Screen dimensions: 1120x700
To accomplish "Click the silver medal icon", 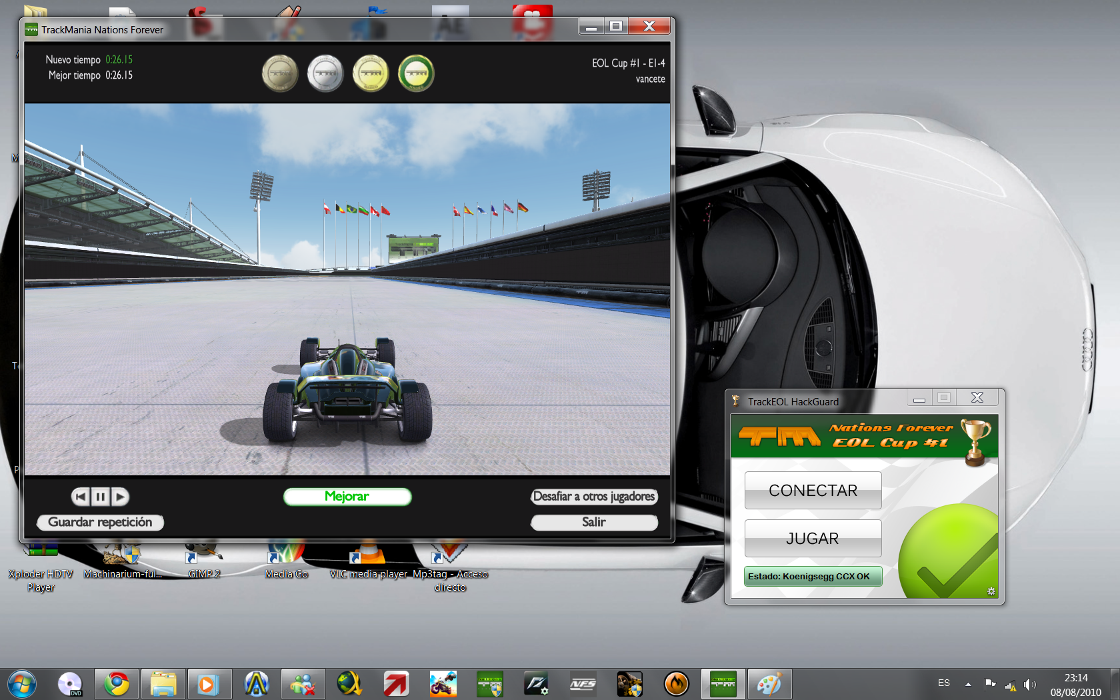I will (x=325, y=73).
